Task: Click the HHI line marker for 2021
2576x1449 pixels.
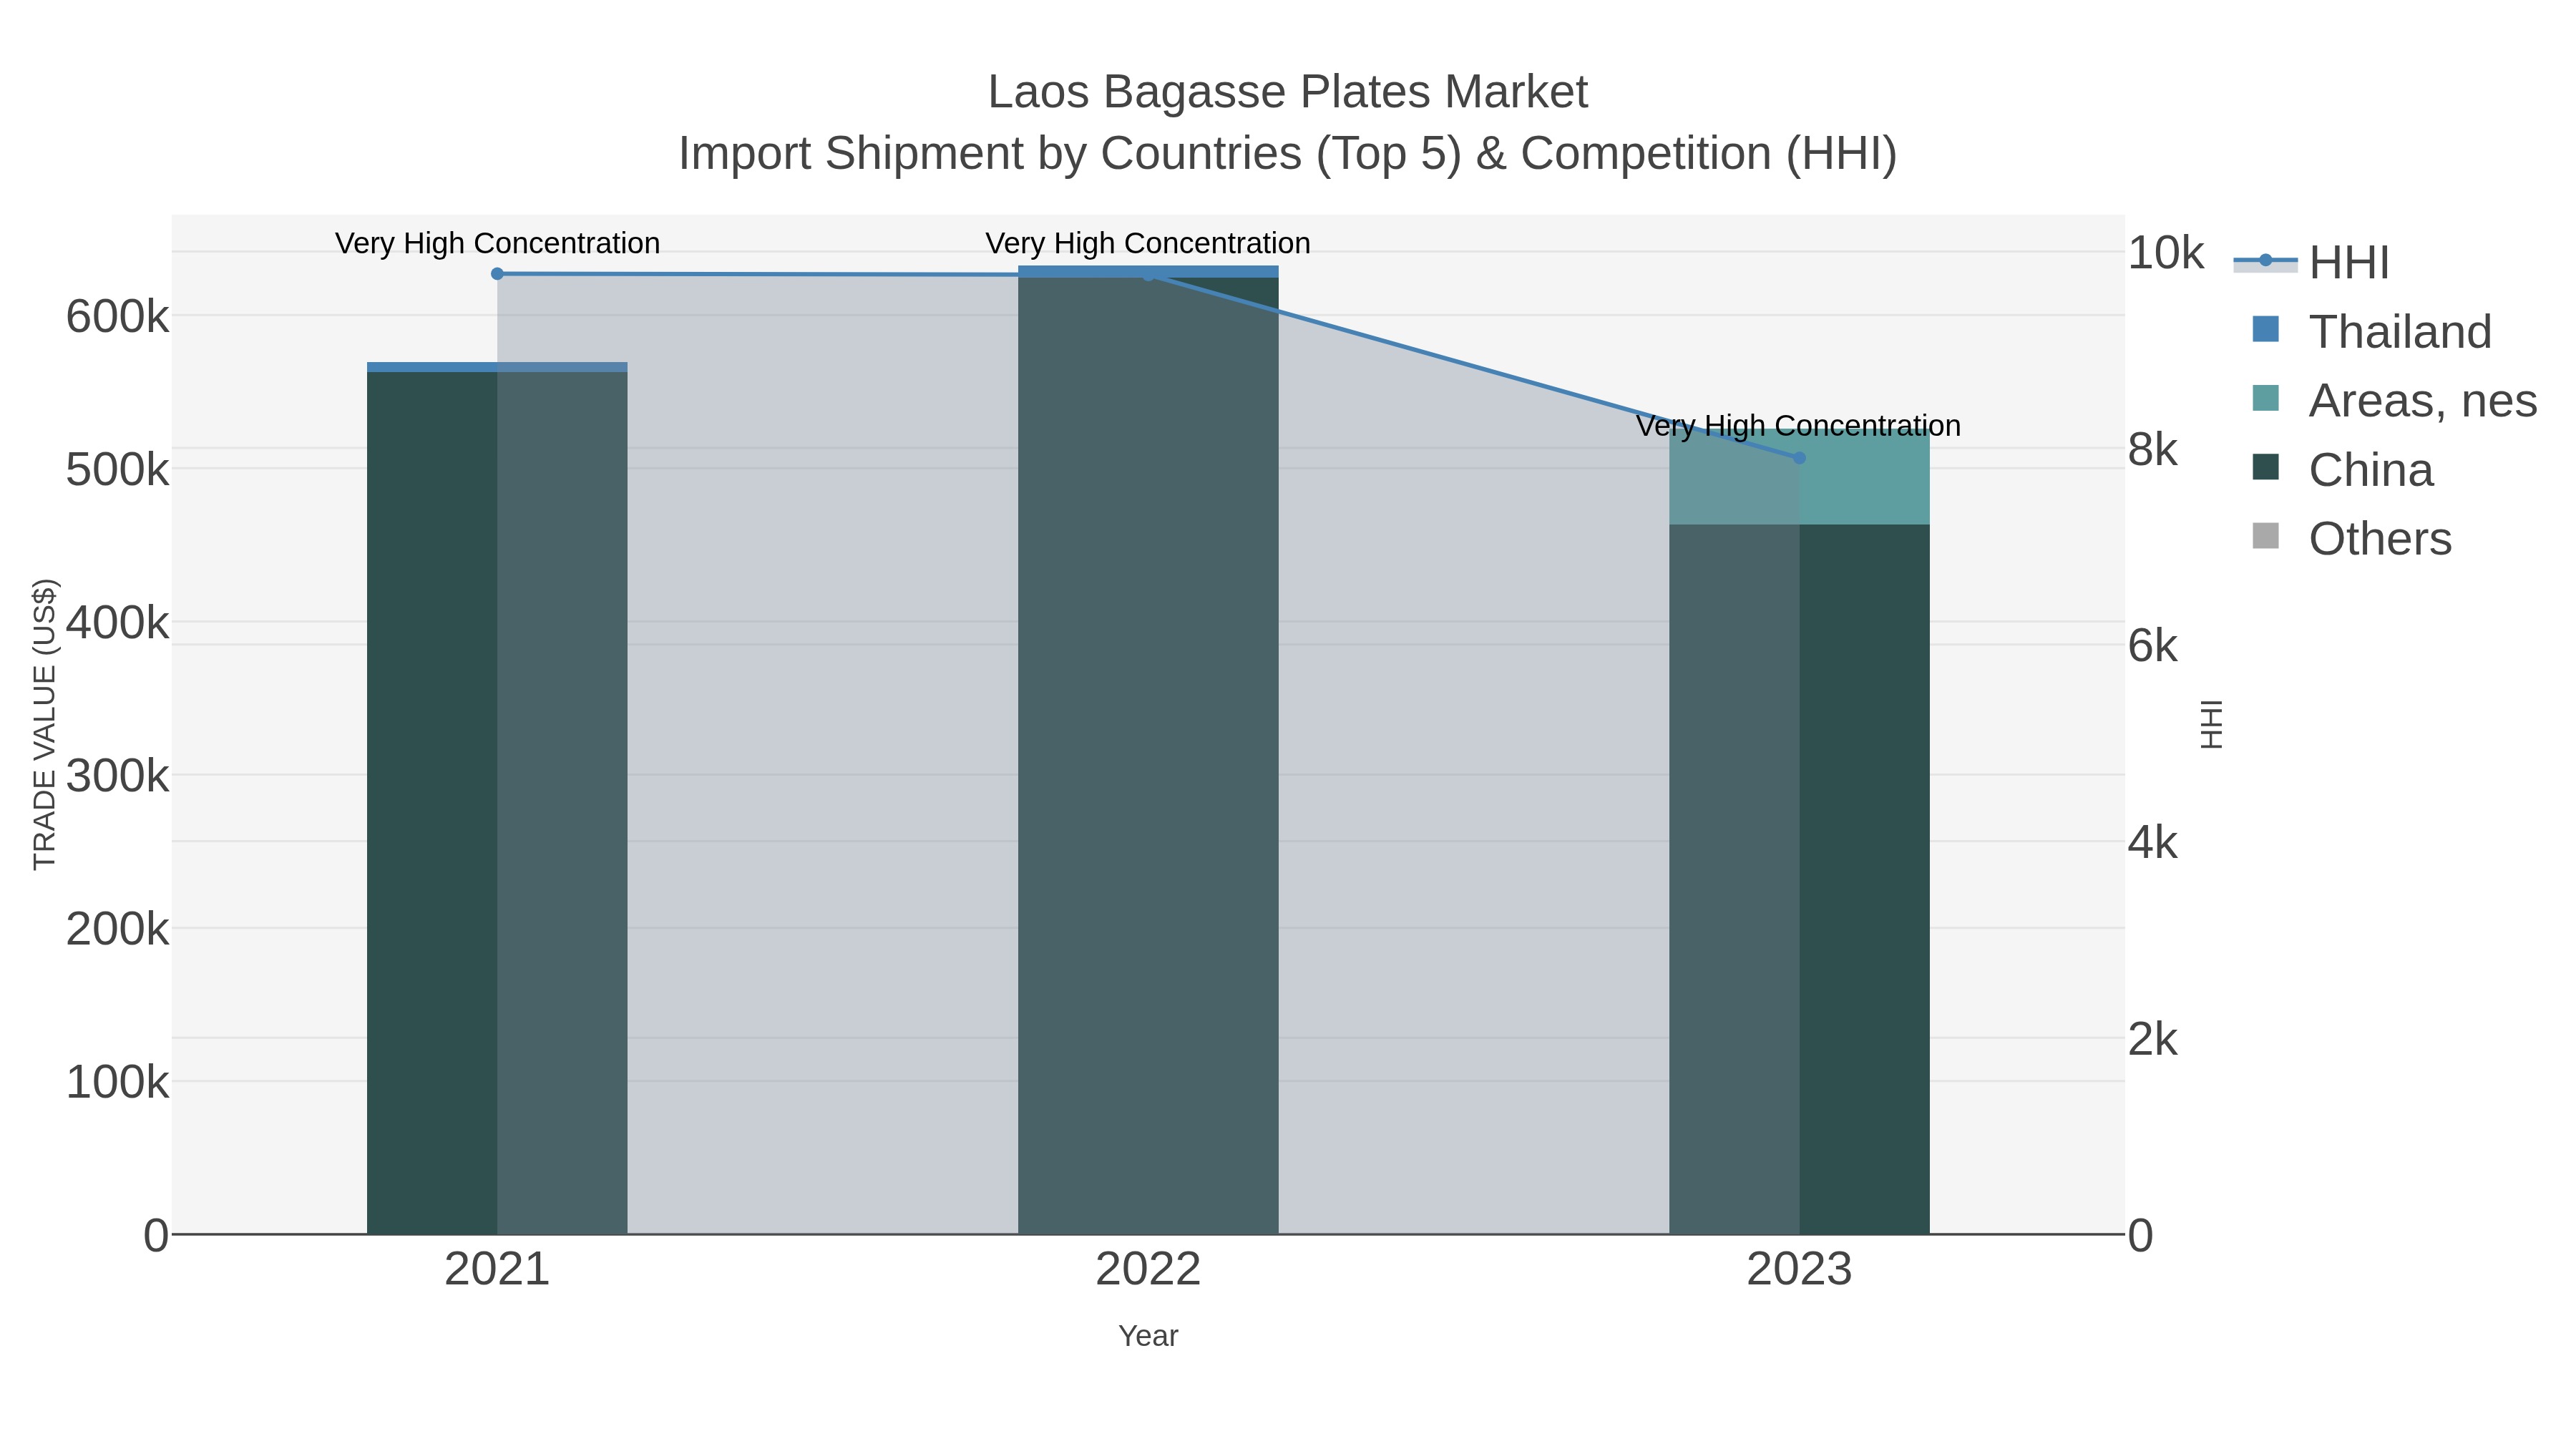Action: tap(497, 274)
